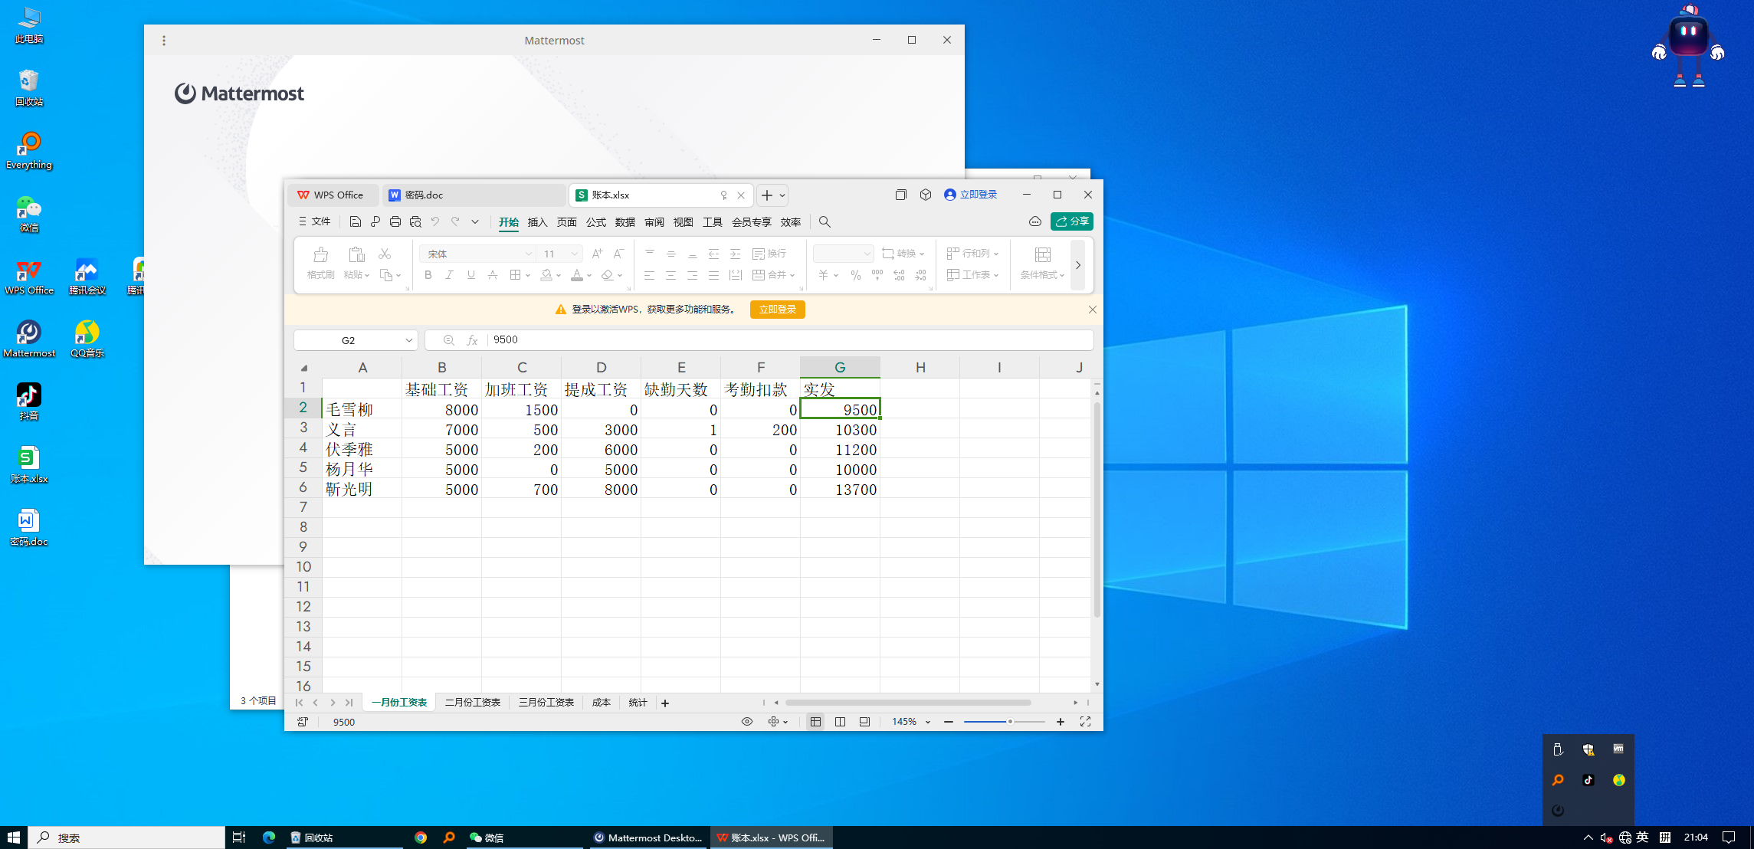
Task: Switch to the 二月份工资表 sheet tab
Action: point(473,703)
